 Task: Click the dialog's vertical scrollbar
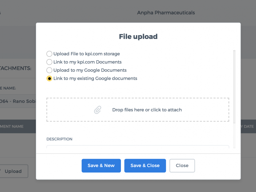[234, 86]
